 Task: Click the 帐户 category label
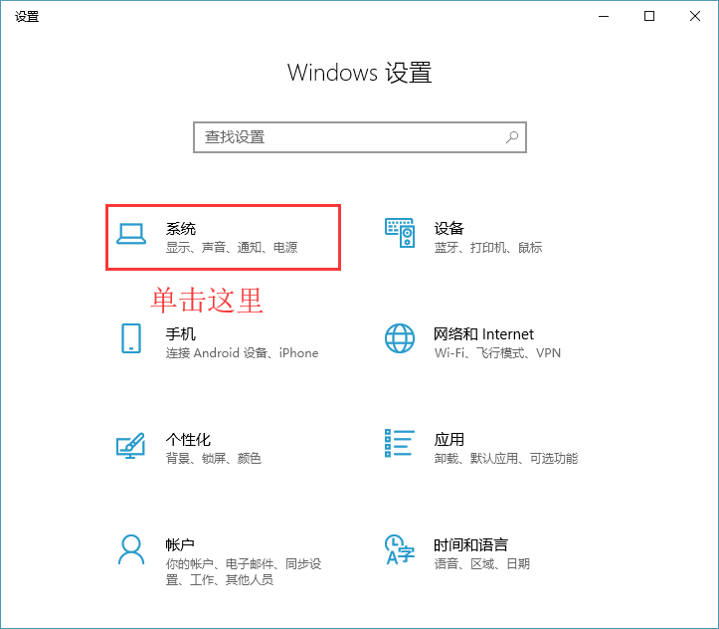tap(180, 544)
